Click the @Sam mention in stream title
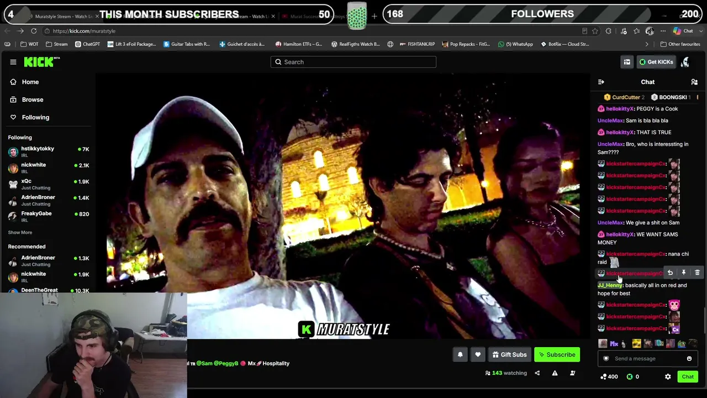The width and height of the screenshot is (707, 398). [x=204, y=364]
